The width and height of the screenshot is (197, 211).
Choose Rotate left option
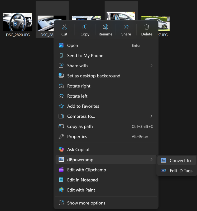click(77, 96)
